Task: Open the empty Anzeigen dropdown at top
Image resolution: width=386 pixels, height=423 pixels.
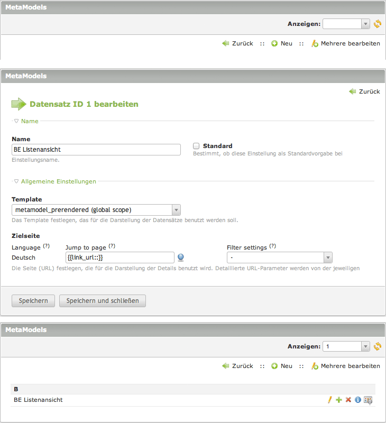Action: (346, 24)
